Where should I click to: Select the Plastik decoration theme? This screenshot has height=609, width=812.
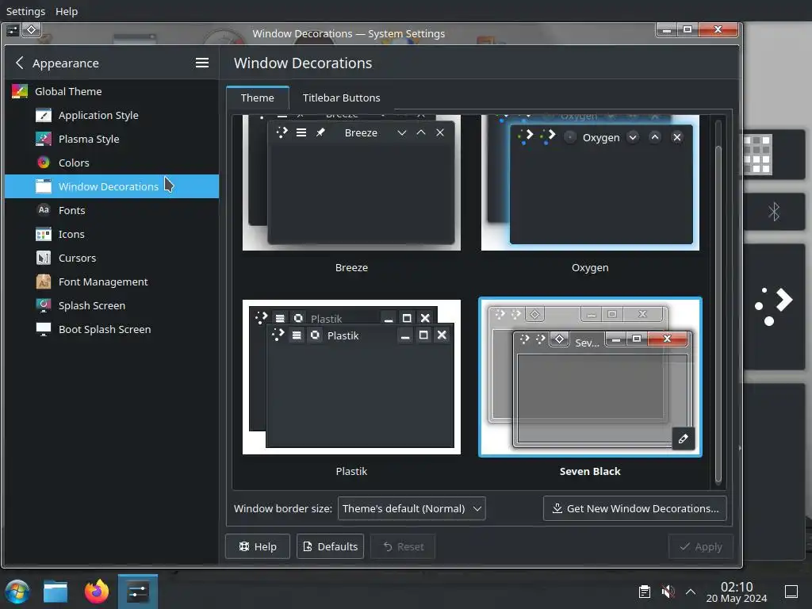pyautogui.click(x=351, y=377)
